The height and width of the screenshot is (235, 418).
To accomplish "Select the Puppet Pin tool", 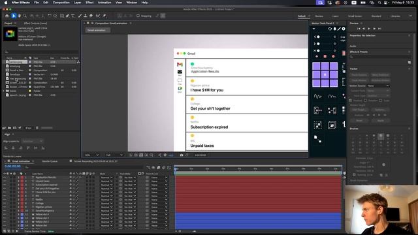I will [x=104, y=16].
